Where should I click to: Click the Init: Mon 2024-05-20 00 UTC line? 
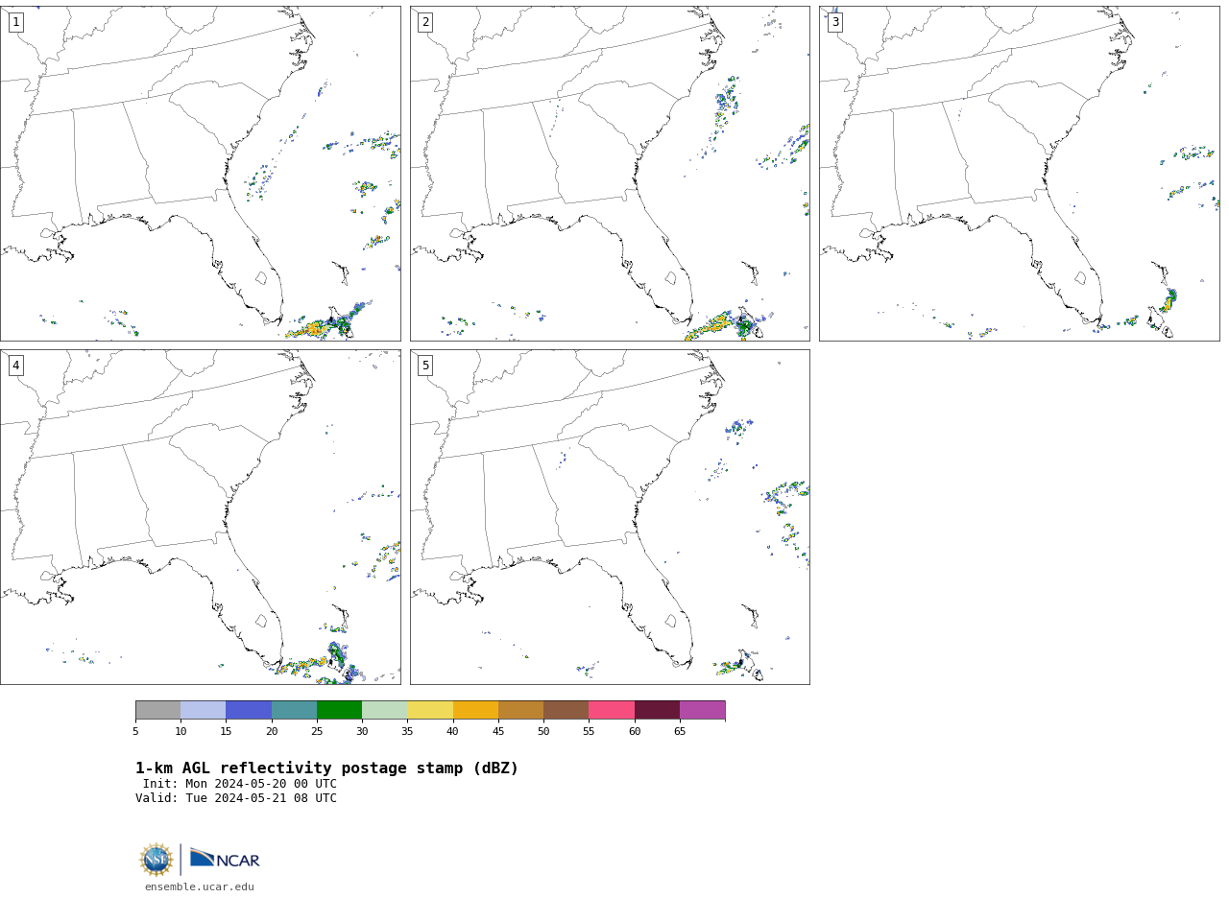[x=240, y=784]
